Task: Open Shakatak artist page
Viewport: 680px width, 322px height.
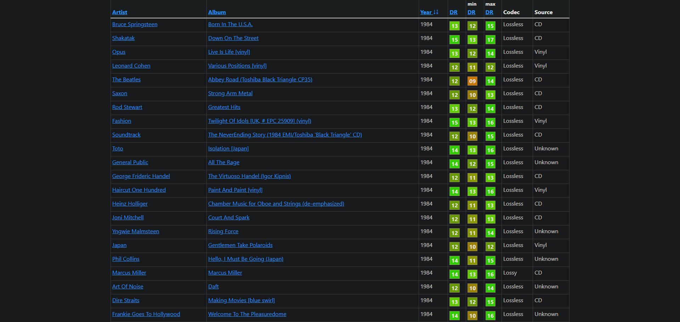Action: (x=123, y=38)
